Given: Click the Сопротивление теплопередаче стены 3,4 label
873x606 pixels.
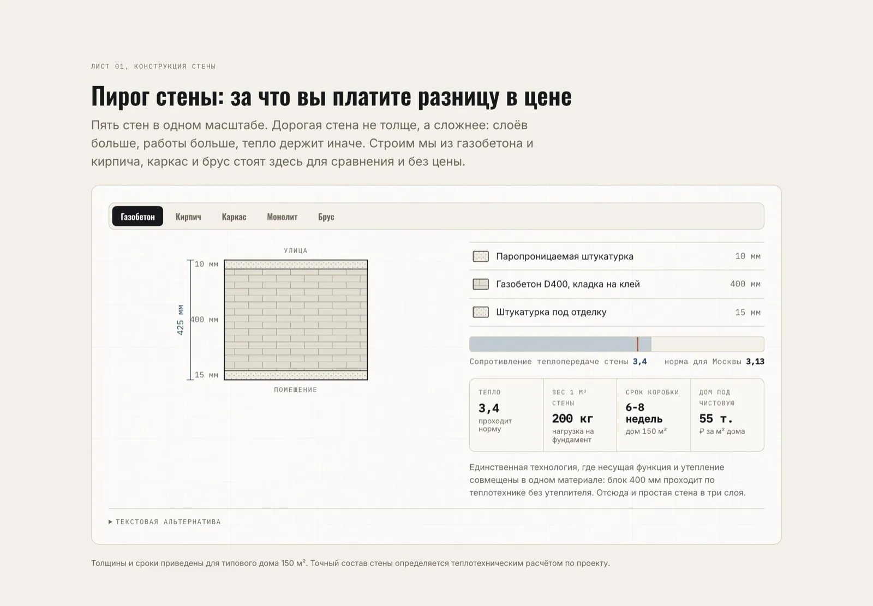Looking at the screenshot, I should click(x=558, y=362).
